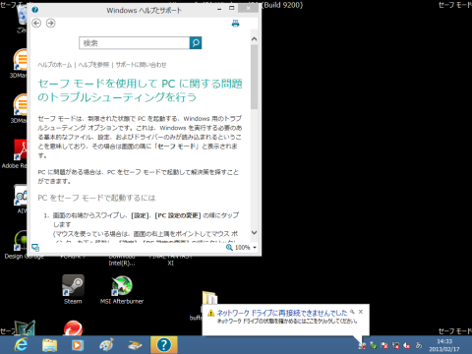Open the clock showing 14:33
The image size is (472, 354).
[x=444, y=345]
